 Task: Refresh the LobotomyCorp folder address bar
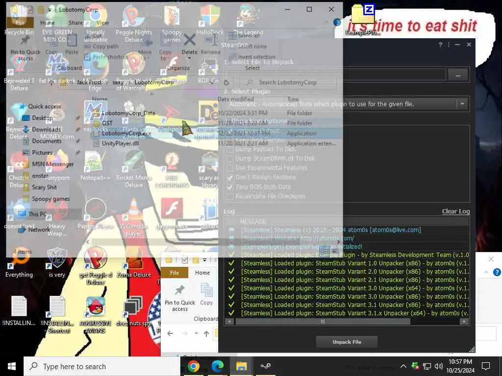(226, 82)
